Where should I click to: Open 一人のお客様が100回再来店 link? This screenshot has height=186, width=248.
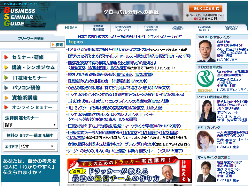[x=232, y=134]
